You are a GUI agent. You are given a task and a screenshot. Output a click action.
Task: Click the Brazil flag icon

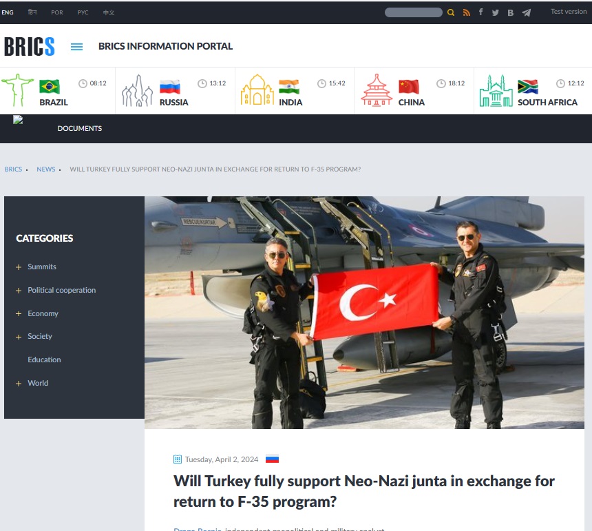tap(50, 87)
